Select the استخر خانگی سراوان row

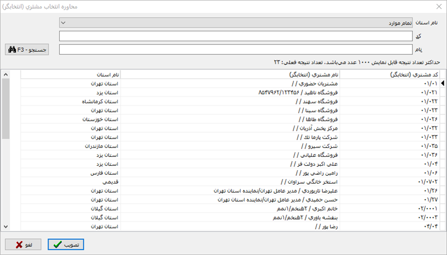(230, 181)
